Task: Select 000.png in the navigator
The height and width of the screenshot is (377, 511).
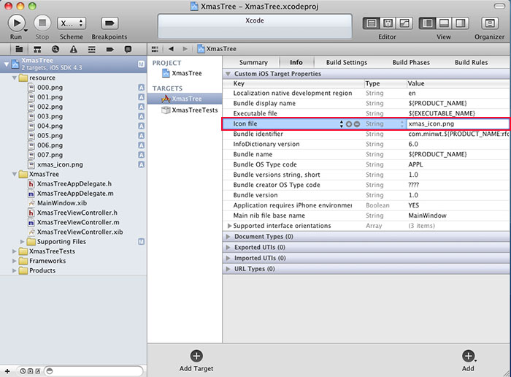Action: [50, 88]
